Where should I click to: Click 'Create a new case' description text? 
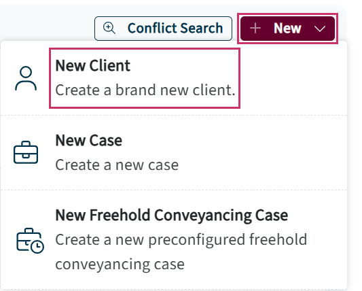click(x=117, y=165)
